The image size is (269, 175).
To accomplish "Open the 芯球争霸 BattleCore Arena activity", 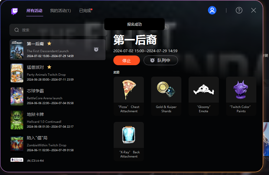I will (58, 97).
